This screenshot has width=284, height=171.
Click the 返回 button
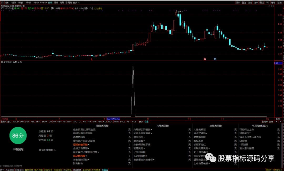pyautogui.click(x=280, y=3)
